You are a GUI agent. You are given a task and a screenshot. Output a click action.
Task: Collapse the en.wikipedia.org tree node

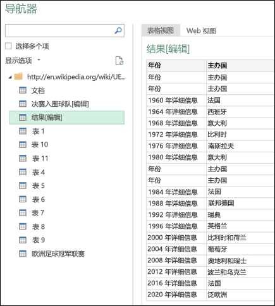point(10,77)
